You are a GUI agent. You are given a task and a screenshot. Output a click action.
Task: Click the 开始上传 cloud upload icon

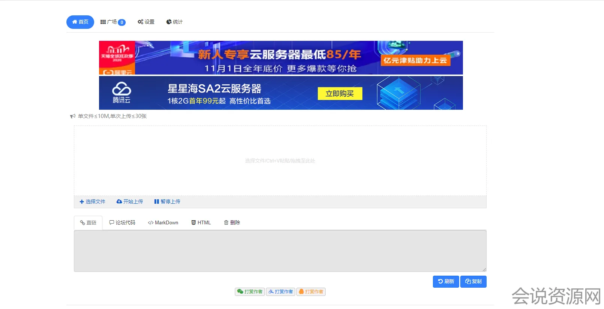(x=119, y=202)
